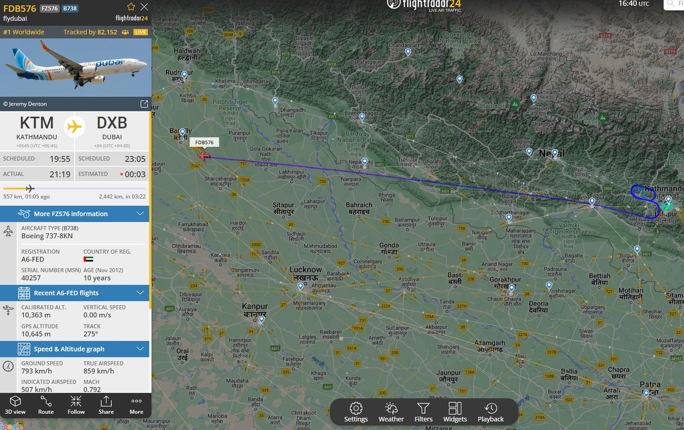Open flight Filters
Image resolution: width=684 pixels, height=430 pixels.
423,412
